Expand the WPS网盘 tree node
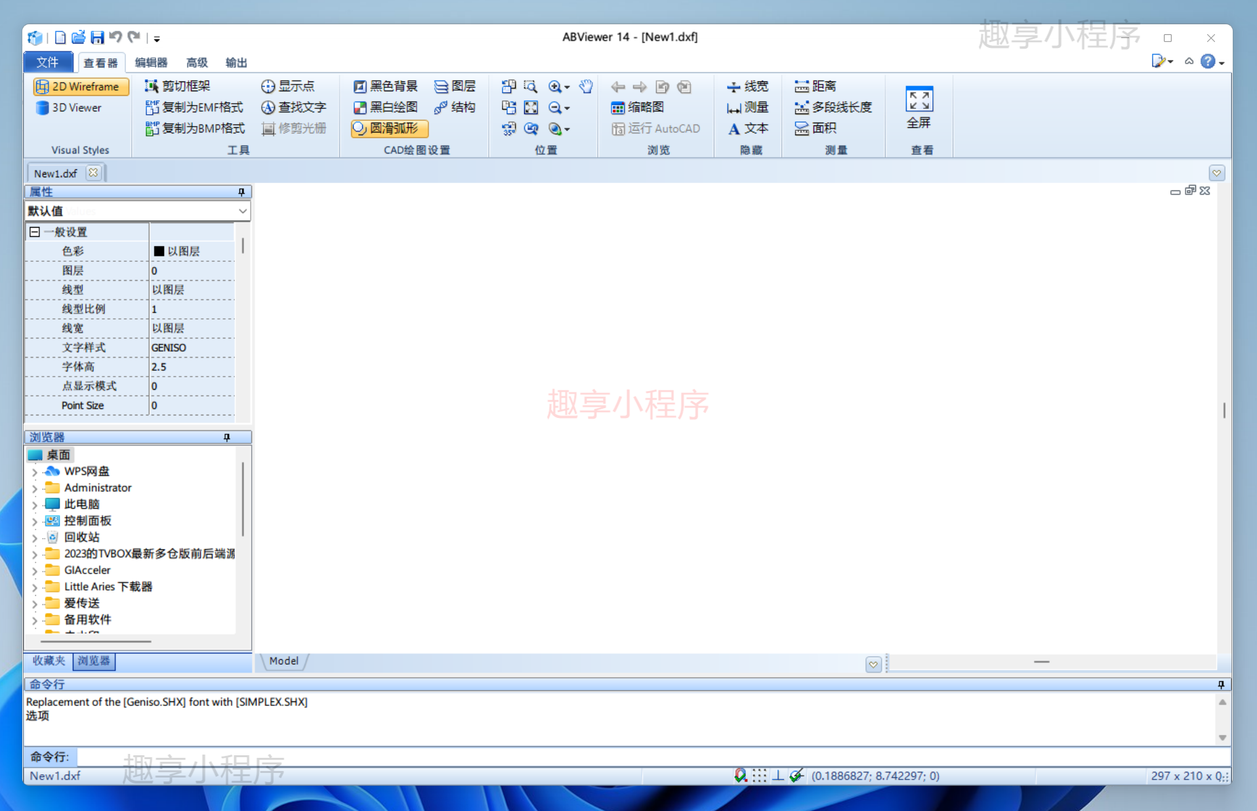Viewport: 1257px width, 811px height. point(35,471)
